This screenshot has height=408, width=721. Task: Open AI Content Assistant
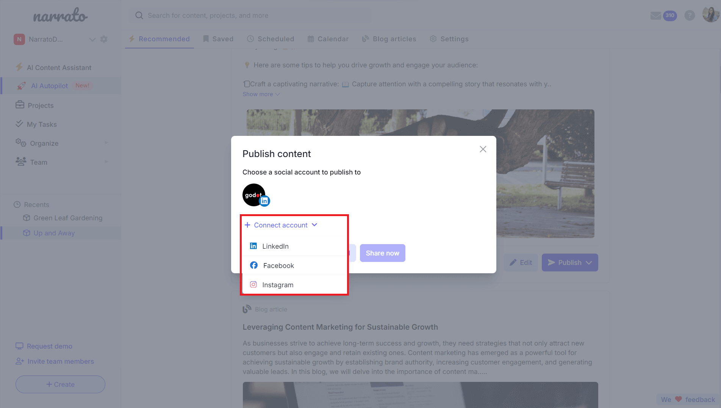(x=59, y=68)
